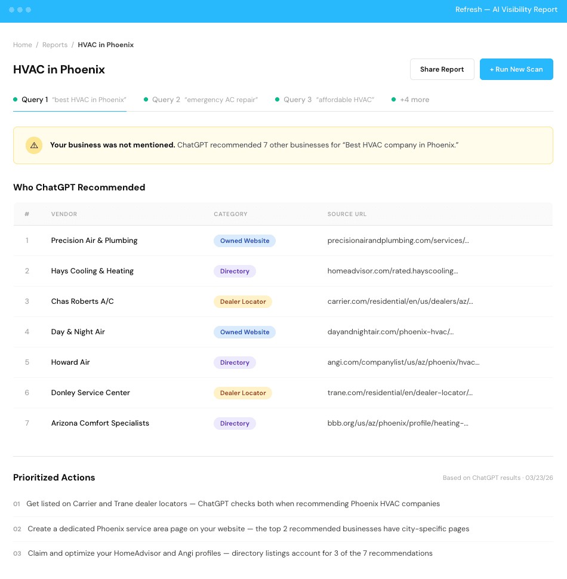The height and width of the screenshot is (579, 567).
Task: Open the angi.com companylist source URL
Action: [x=403, y=362]
